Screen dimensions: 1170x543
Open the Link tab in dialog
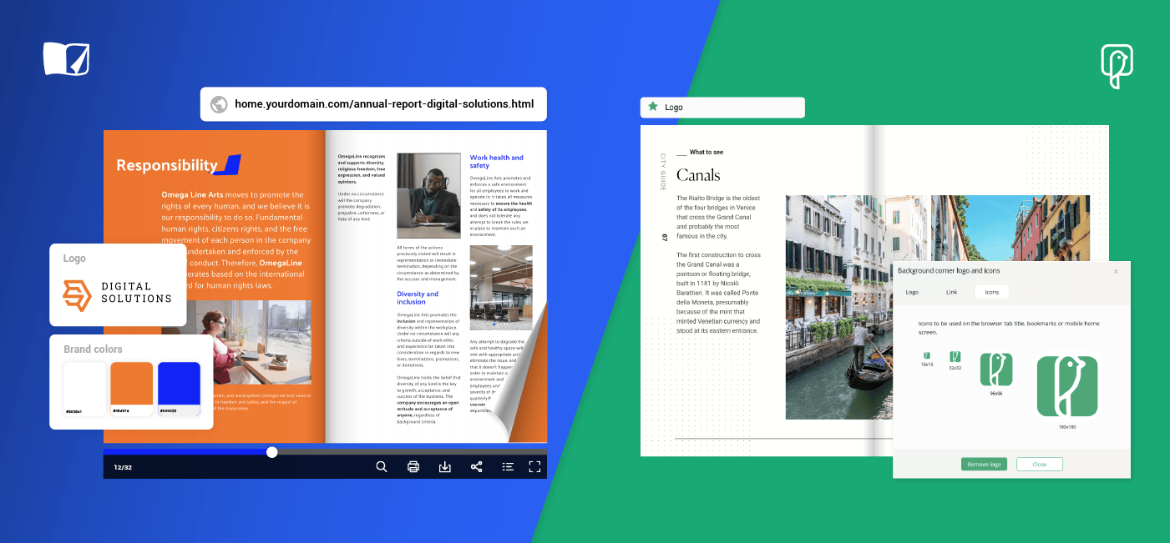pyautogui.click(x=951, y=292)
